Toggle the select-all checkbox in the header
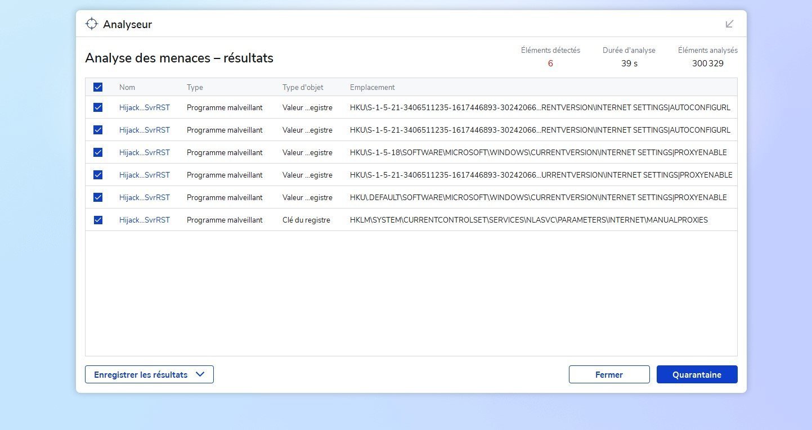This screenshot has width=812, height=430. 98,87
